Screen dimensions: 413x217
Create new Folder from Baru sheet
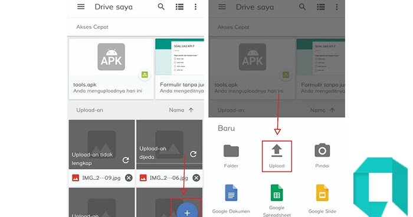(231, 156)
